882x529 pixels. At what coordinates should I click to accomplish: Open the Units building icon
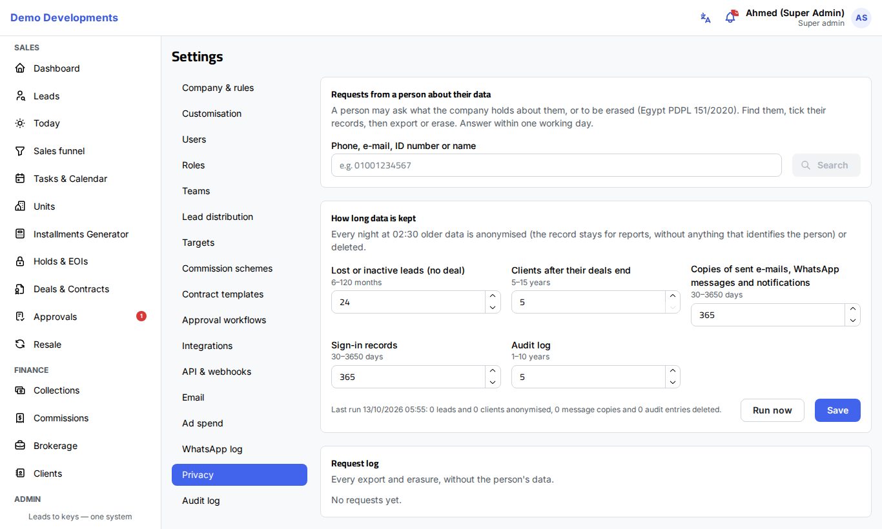[x=20, y=206]
